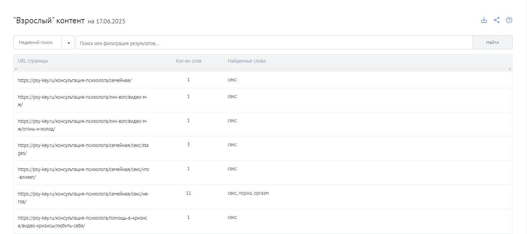Click the Найти button
The image size is (527, 234).
pyautogui.click(x=492, y=43)
